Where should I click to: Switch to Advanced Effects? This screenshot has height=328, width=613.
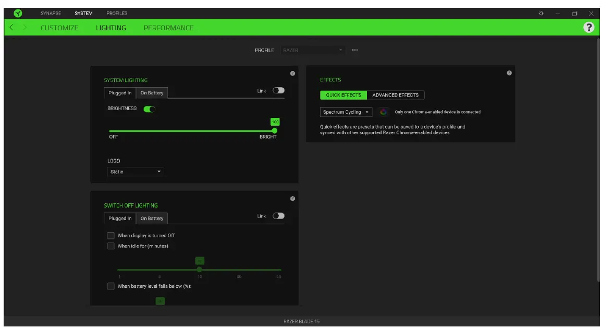tap(395, 95)
